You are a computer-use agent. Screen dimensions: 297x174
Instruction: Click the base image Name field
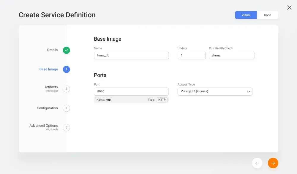pyautogui.click(x=132, y=56)
